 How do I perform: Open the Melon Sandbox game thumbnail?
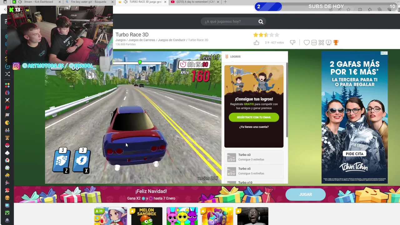point(147,216)
